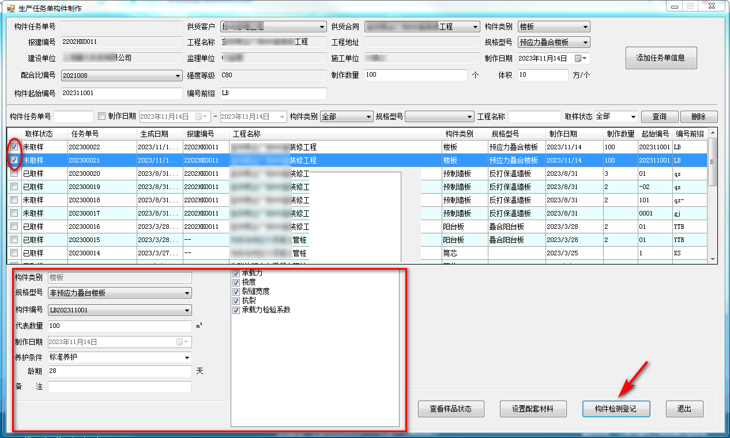Uncheck the row checkbox for task 202300022
Viewport: 730px width, 438px height.
[14, 147]
